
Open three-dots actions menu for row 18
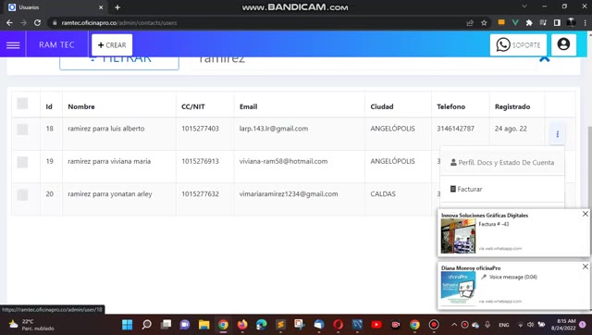[x=557, y=133]
